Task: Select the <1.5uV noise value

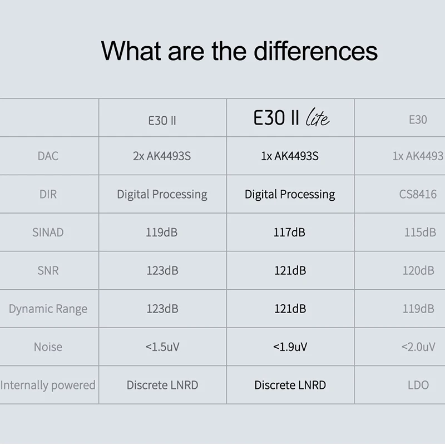Action: pos(162,347)
